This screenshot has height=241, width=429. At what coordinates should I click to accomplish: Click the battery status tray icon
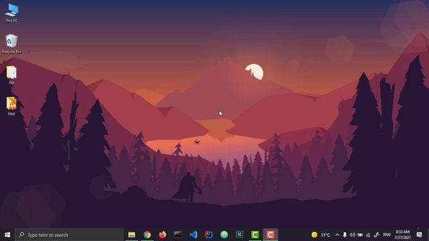(x=360, y=235)
